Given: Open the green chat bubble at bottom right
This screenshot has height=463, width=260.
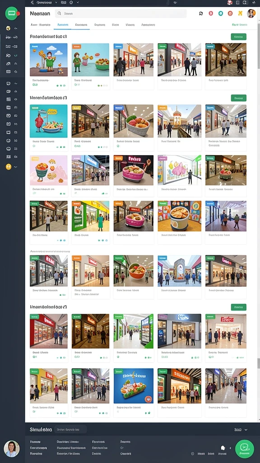Looking at the screenshot, I should [244, 449].
